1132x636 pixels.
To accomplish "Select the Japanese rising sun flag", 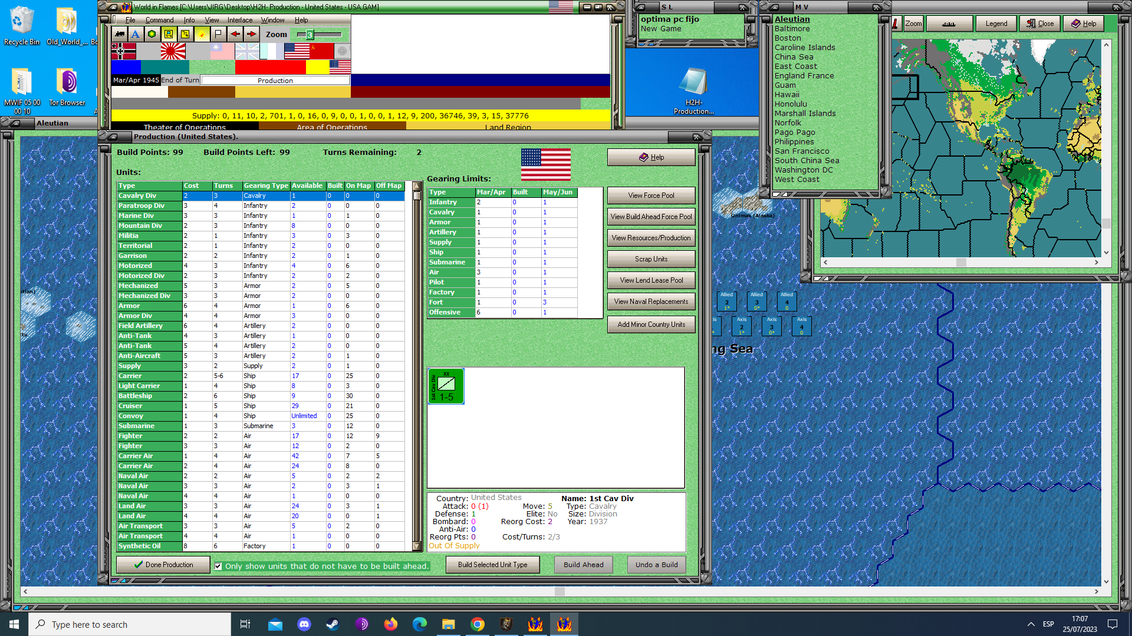I will click(173, 51).
